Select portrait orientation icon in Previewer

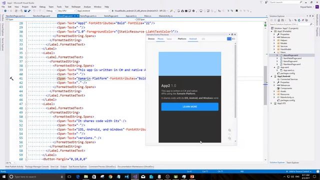pos(229,39)
